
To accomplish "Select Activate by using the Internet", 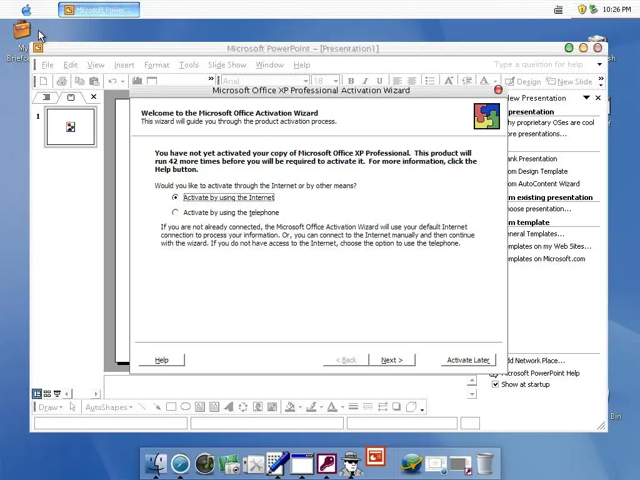I will tap(175, 197).
